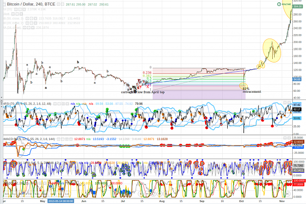This screenshot has height=204, width=306.
Task: Click the 77.0009 bottom pane value label
Action: pyautogui.click(x=298, y=184)
